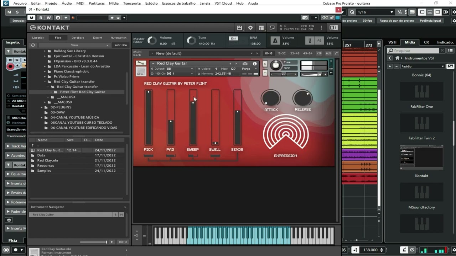Select the 17-32 channel page button
The width and height of the screenshot is (456, 256).
pyautogui.click(x=281, y=53)
